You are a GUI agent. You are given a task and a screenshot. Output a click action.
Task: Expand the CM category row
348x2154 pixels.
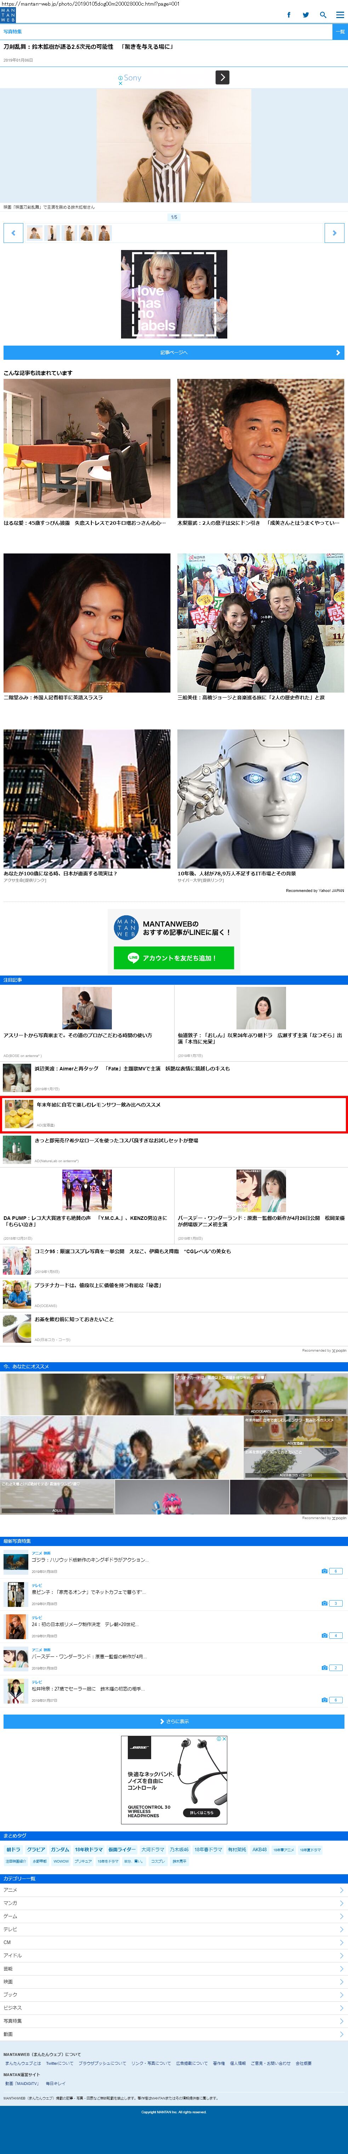point(174,1943)
